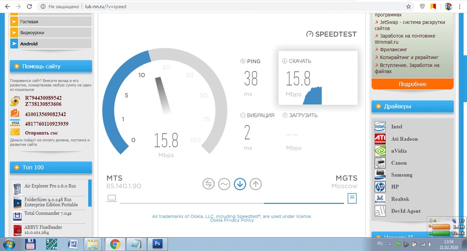
Task: Click the volume icon in system tray
Action: (x=430, y=244)
